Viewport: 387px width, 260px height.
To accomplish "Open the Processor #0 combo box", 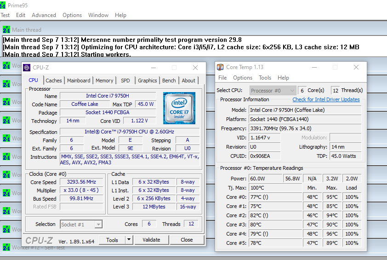I will [x=273, y=91].
